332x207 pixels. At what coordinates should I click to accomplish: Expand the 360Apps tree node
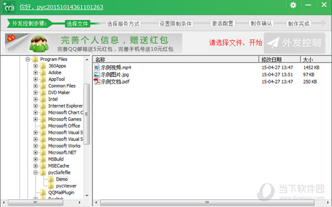click(x=35, y=66)
